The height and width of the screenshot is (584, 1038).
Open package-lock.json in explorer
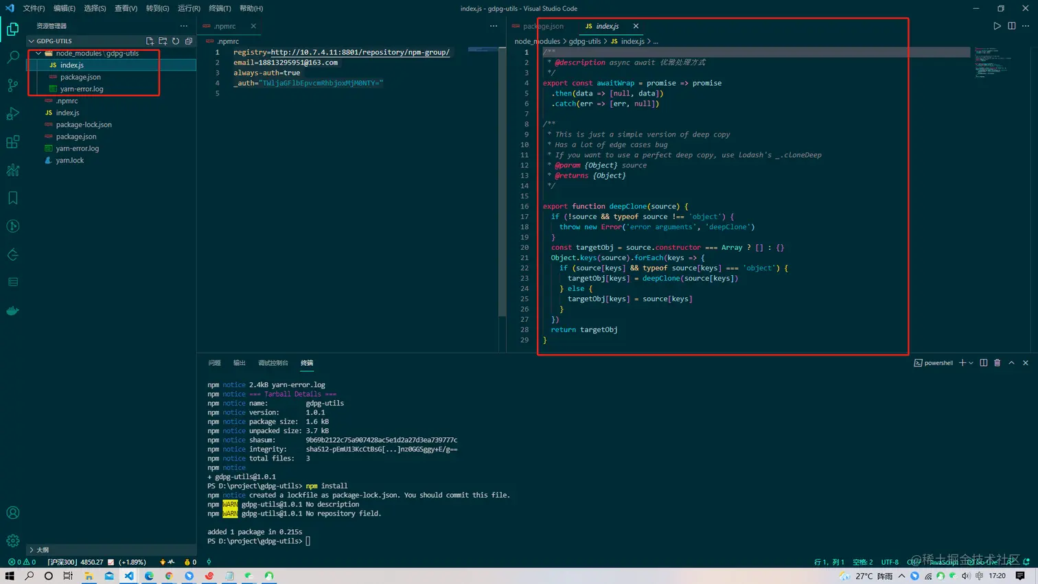click(x=112, y=124)
